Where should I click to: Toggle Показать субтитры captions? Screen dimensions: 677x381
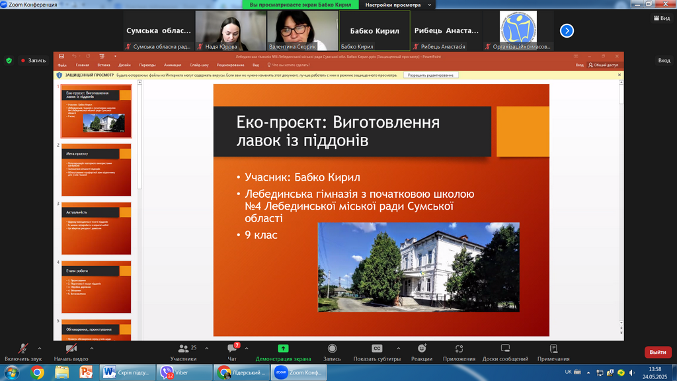(377, 352)
